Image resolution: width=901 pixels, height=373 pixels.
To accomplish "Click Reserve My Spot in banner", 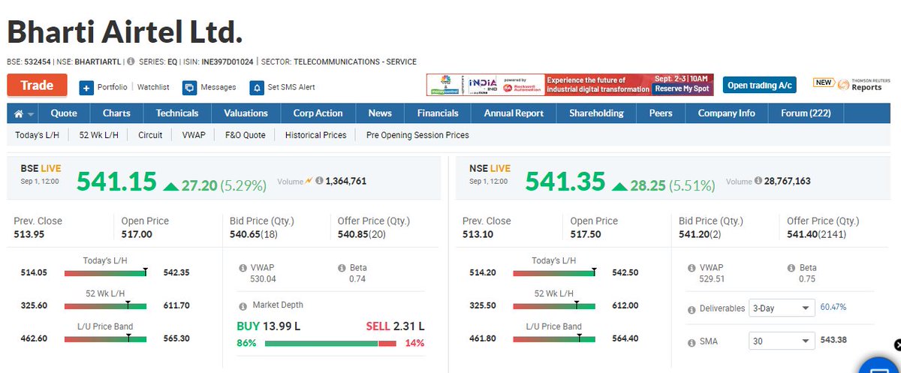I will click(681, 89).
